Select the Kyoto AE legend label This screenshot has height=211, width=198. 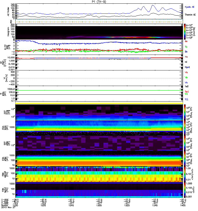190,7
